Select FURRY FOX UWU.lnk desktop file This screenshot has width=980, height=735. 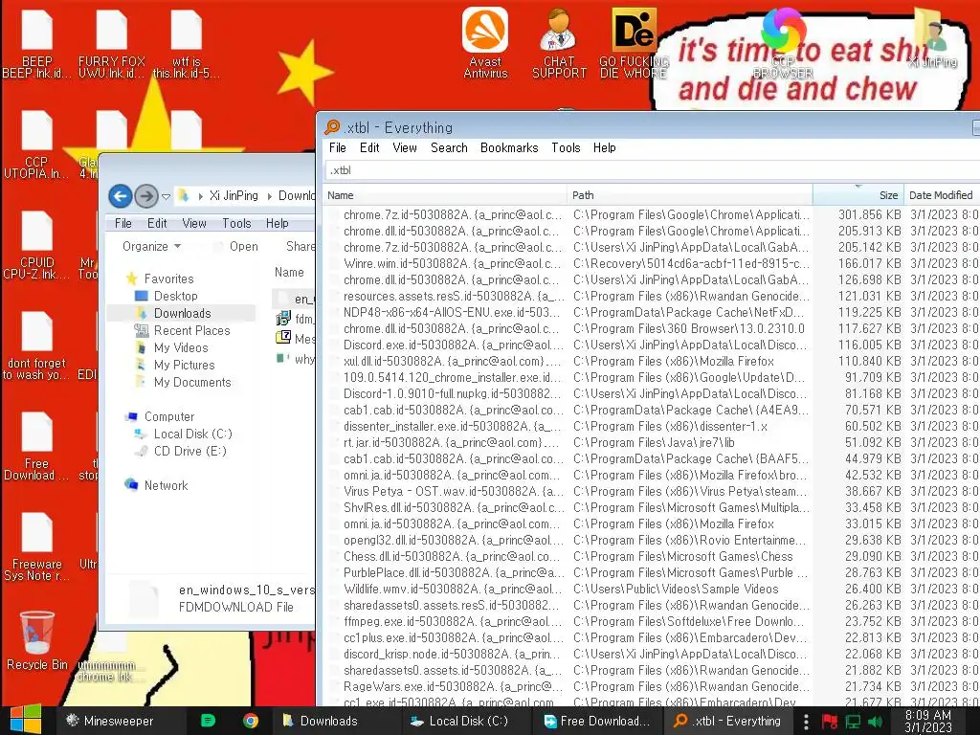pos(111,44)
